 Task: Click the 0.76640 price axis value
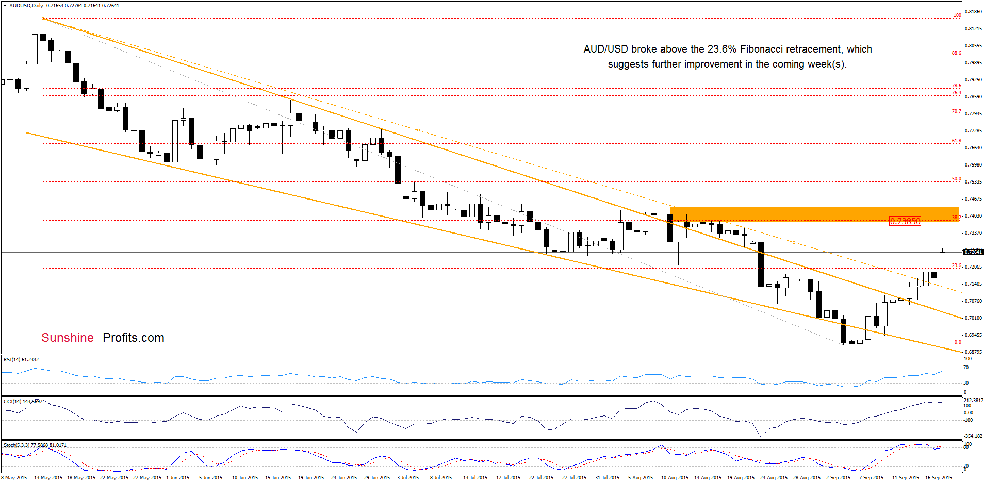pos(974,148)
